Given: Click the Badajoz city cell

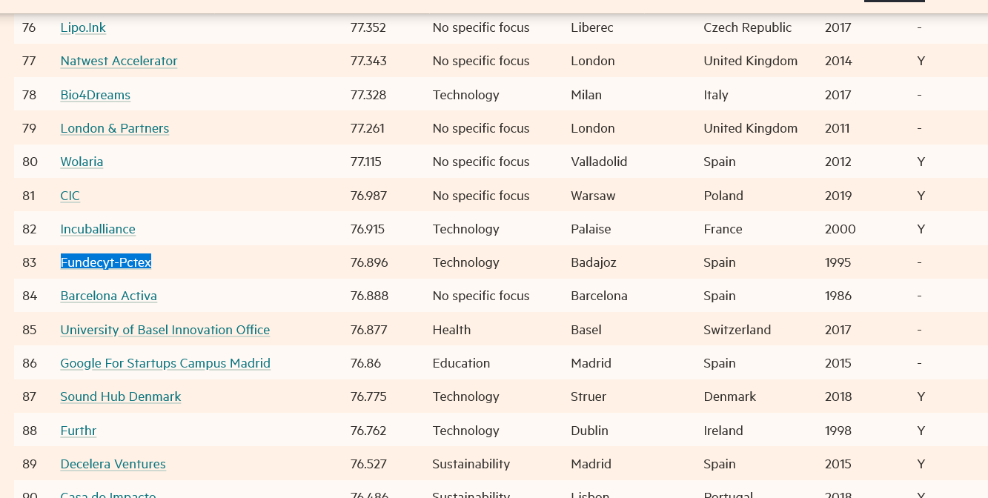Looking at the screenshot, I should pyautogui.click(x=593, y=262).
